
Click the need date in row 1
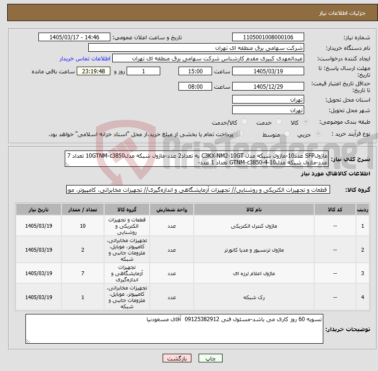click(x=38, y=226)
